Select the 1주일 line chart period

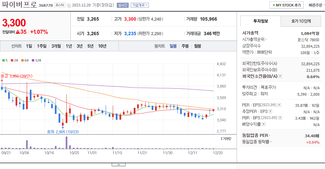pos(42,46)
